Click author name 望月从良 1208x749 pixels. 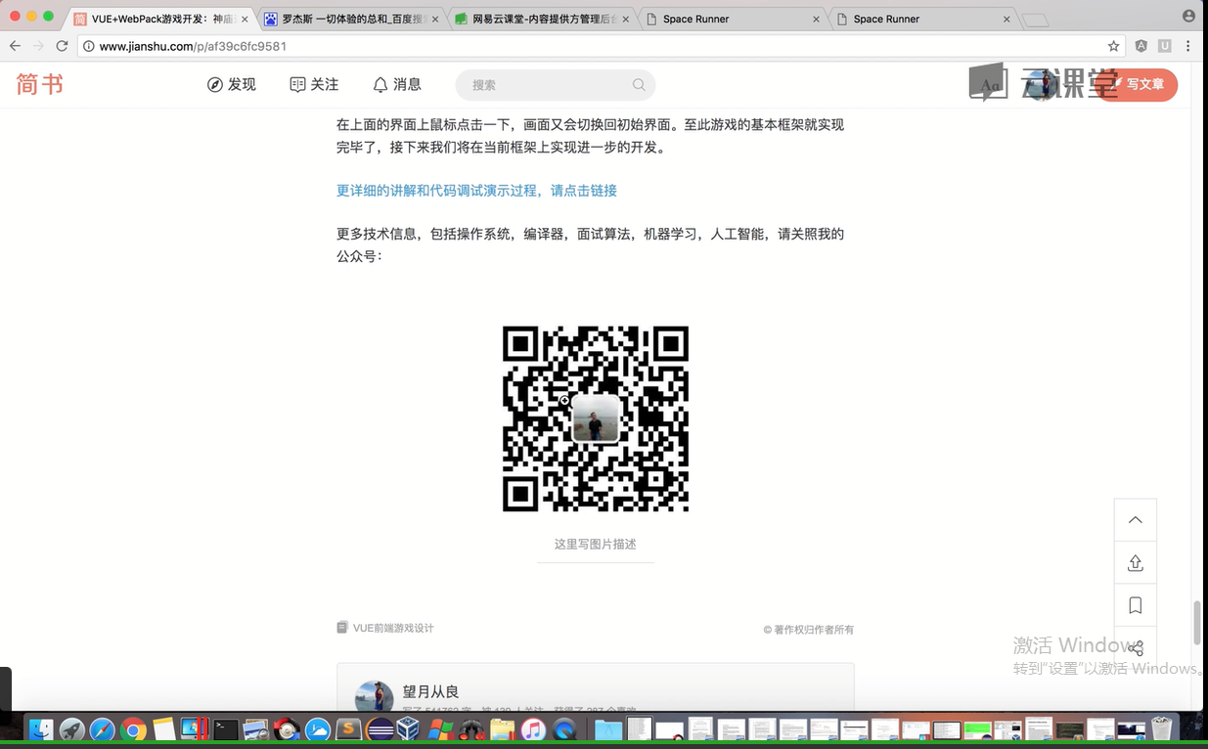430,691
